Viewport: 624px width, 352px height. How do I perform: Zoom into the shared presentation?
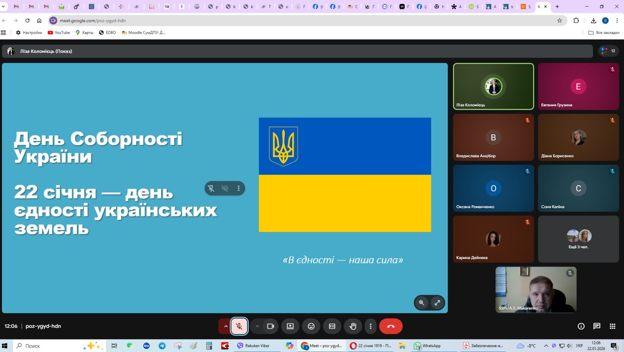(x=422, y=303)
